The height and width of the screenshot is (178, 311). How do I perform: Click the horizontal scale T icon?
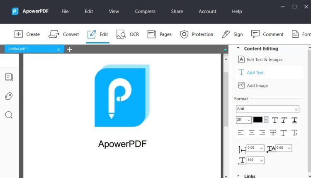click(x=242, y=161)
